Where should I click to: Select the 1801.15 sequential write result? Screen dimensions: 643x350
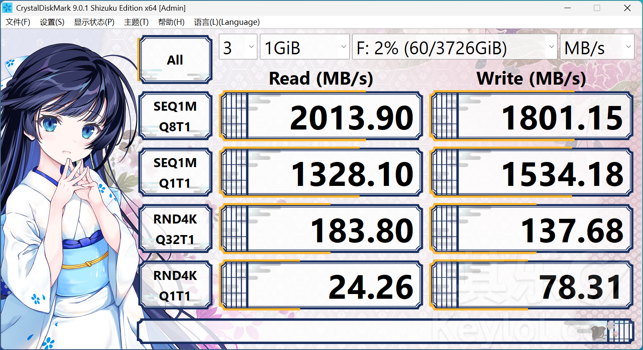(x=531, y=116)
